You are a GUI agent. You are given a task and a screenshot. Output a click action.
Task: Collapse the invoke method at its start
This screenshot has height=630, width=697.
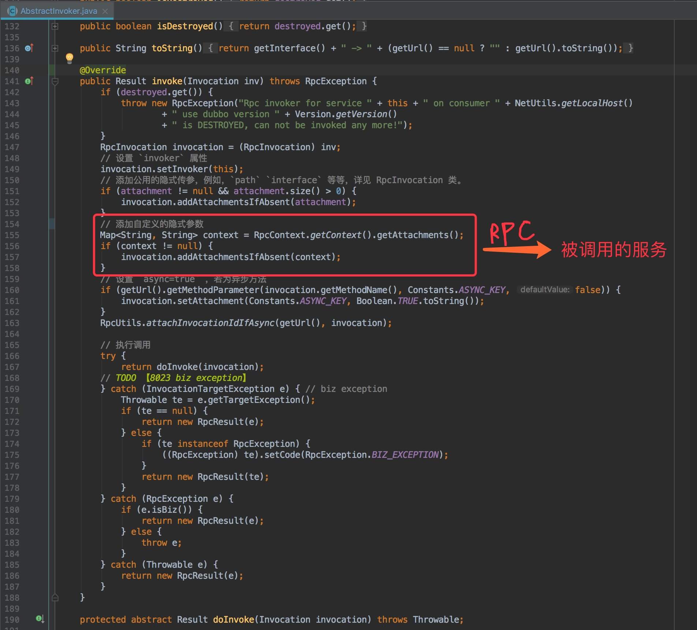(x=55, y=81)
